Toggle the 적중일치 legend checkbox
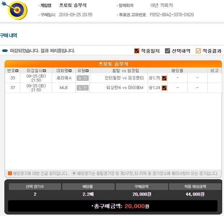The image size is (224, 216). coord(137,51)
